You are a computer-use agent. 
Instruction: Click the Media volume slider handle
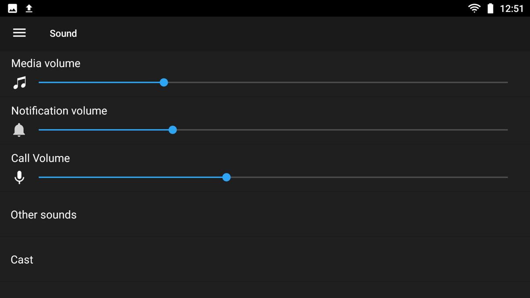tap(164, 83)
